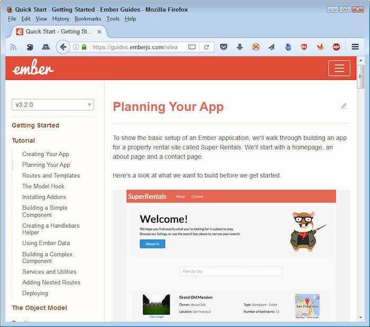
Task: Open the Edit menu
Action: [x=26, y=18]
